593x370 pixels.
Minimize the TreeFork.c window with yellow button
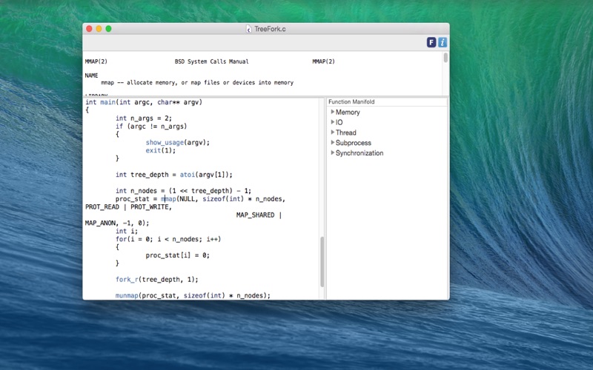coord(99,29)
